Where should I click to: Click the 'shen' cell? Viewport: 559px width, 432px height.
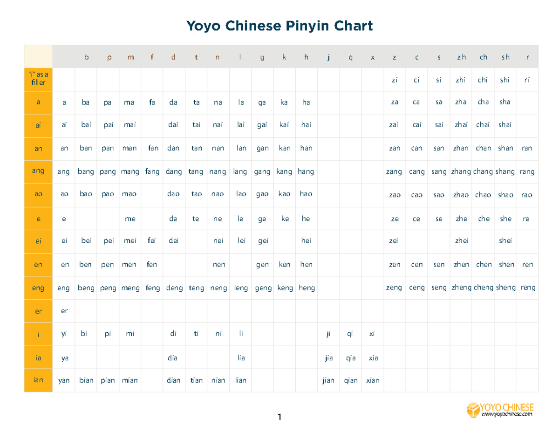(x=506, y=264)
